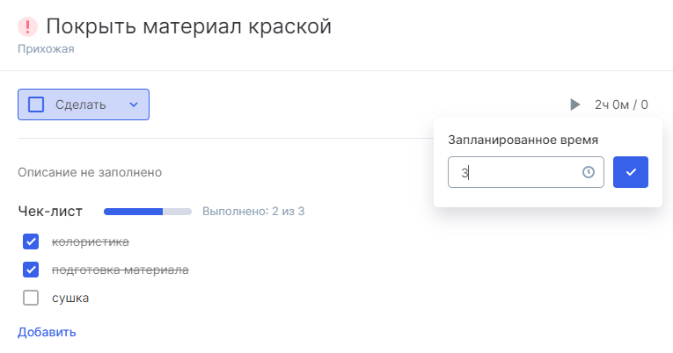Click the 2ч 0м / 0 time label
Image resolution: width=673 pixels, height=353 pixels.
[x=621, y=105]
